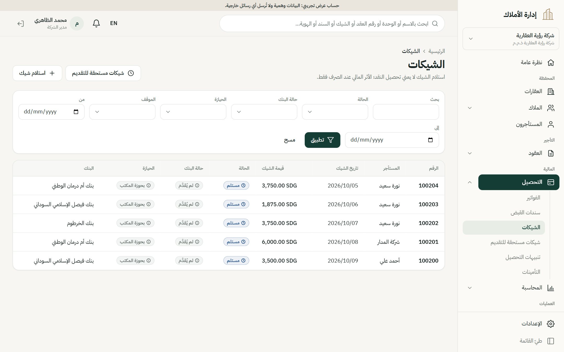Open العقارات building icon in sidebar
This screenshot has height=352, width=564.
[x=551, y=92]
